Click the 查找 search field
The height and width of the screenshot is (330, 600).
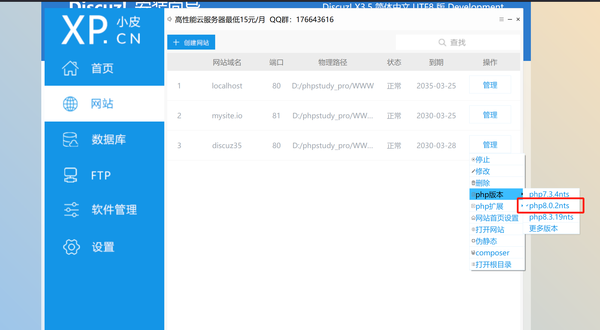point(458,42)
